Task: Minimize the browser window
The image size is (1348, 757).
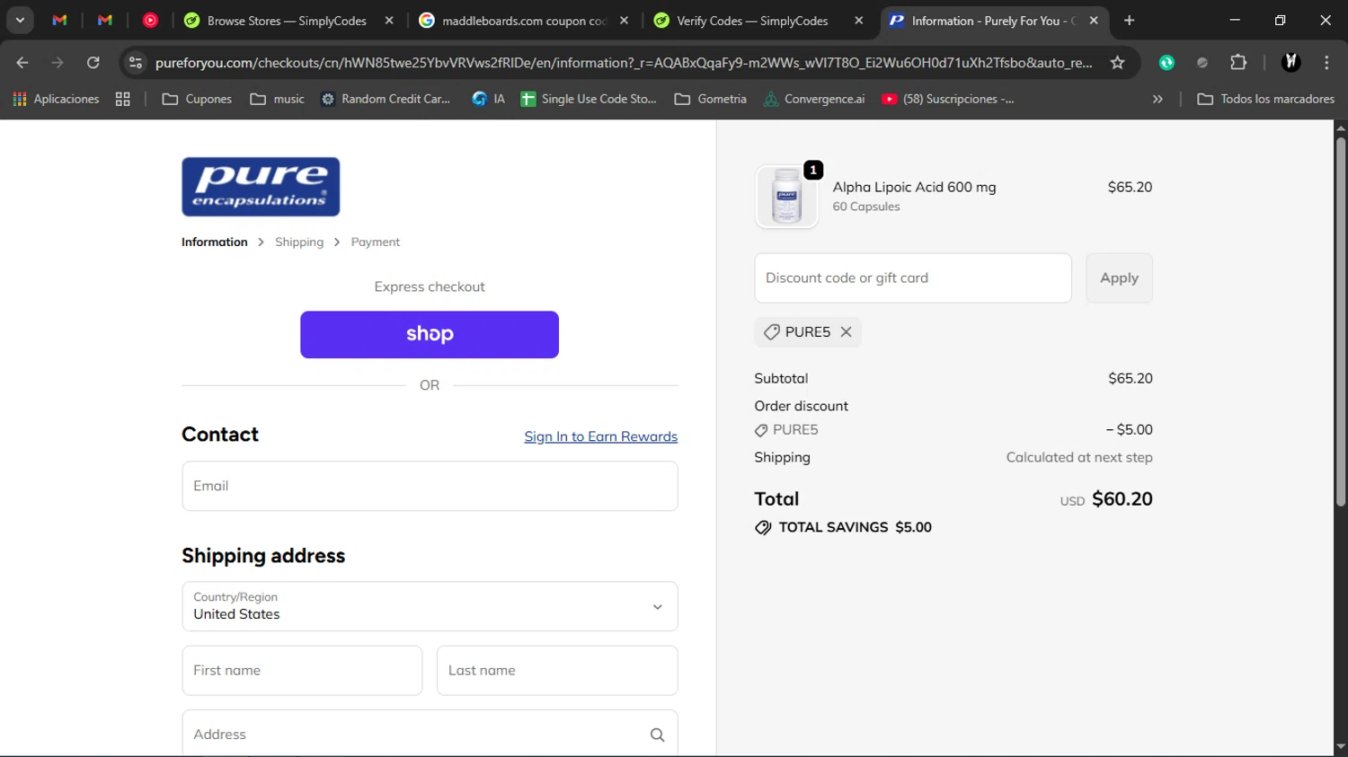Action: coord(1235,20)
